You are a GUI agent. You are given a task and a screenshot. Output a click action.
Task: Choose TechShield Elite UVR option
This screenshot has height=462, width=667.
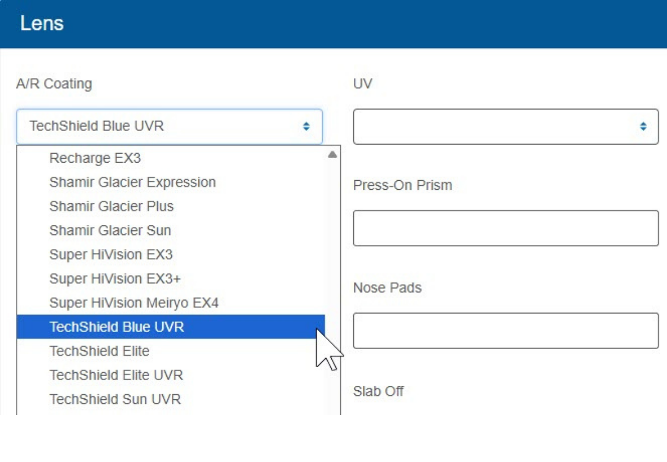click(x=116, y=376)
